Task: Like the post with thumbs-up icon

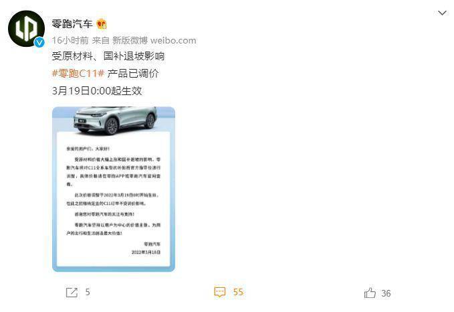Action: tap(370, 293)
